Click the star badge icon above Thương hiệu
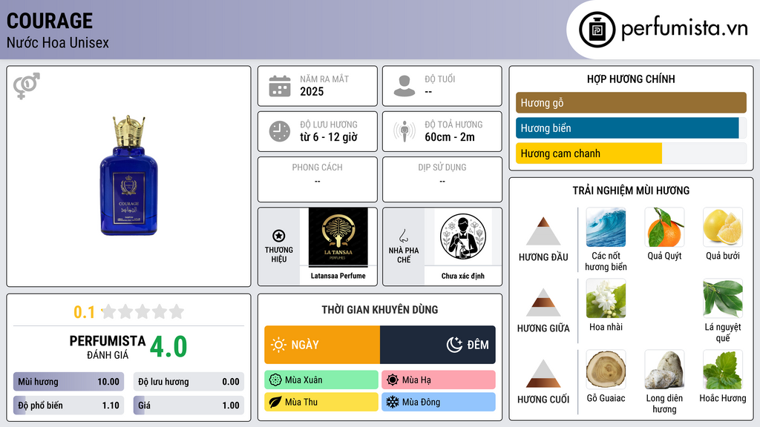The width and height of the screenshot is (760, 427). pyautogui.click(x=279, y=236)
